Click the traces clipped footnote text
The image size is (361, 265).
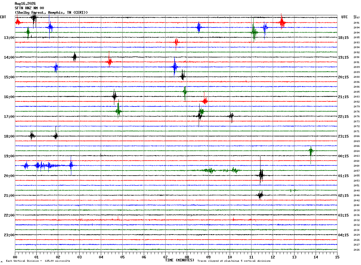click(x=234, y=261)
